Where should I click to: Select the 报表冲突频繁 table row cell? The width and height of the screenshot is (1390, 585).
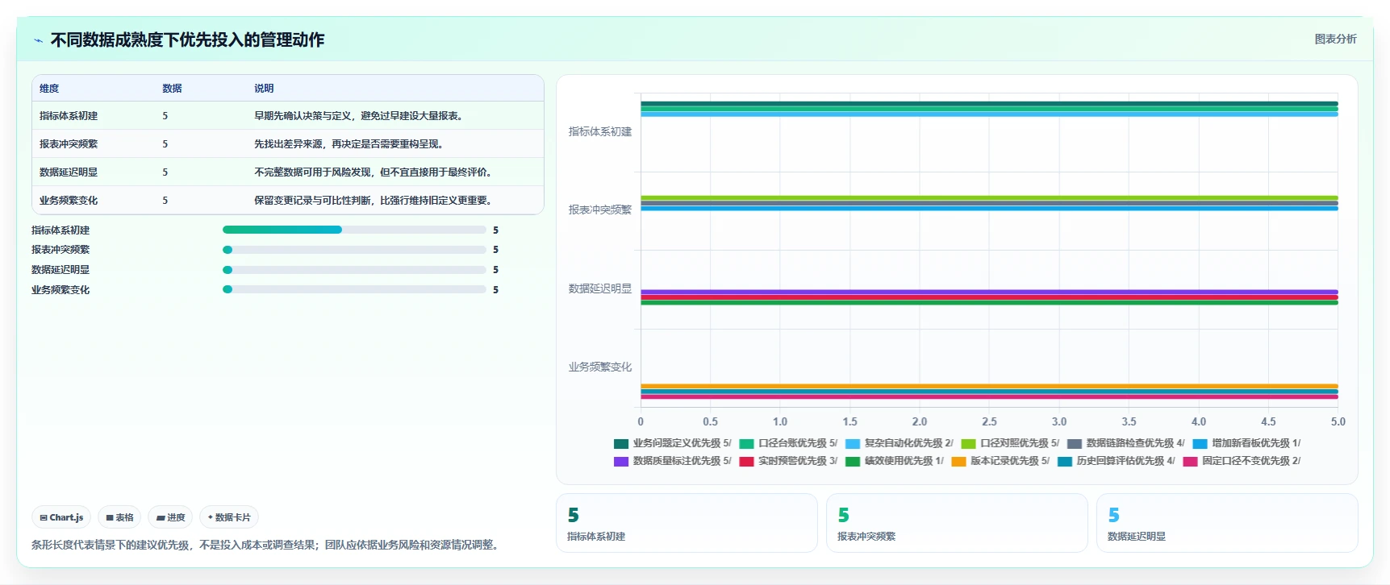click(69, 144)
